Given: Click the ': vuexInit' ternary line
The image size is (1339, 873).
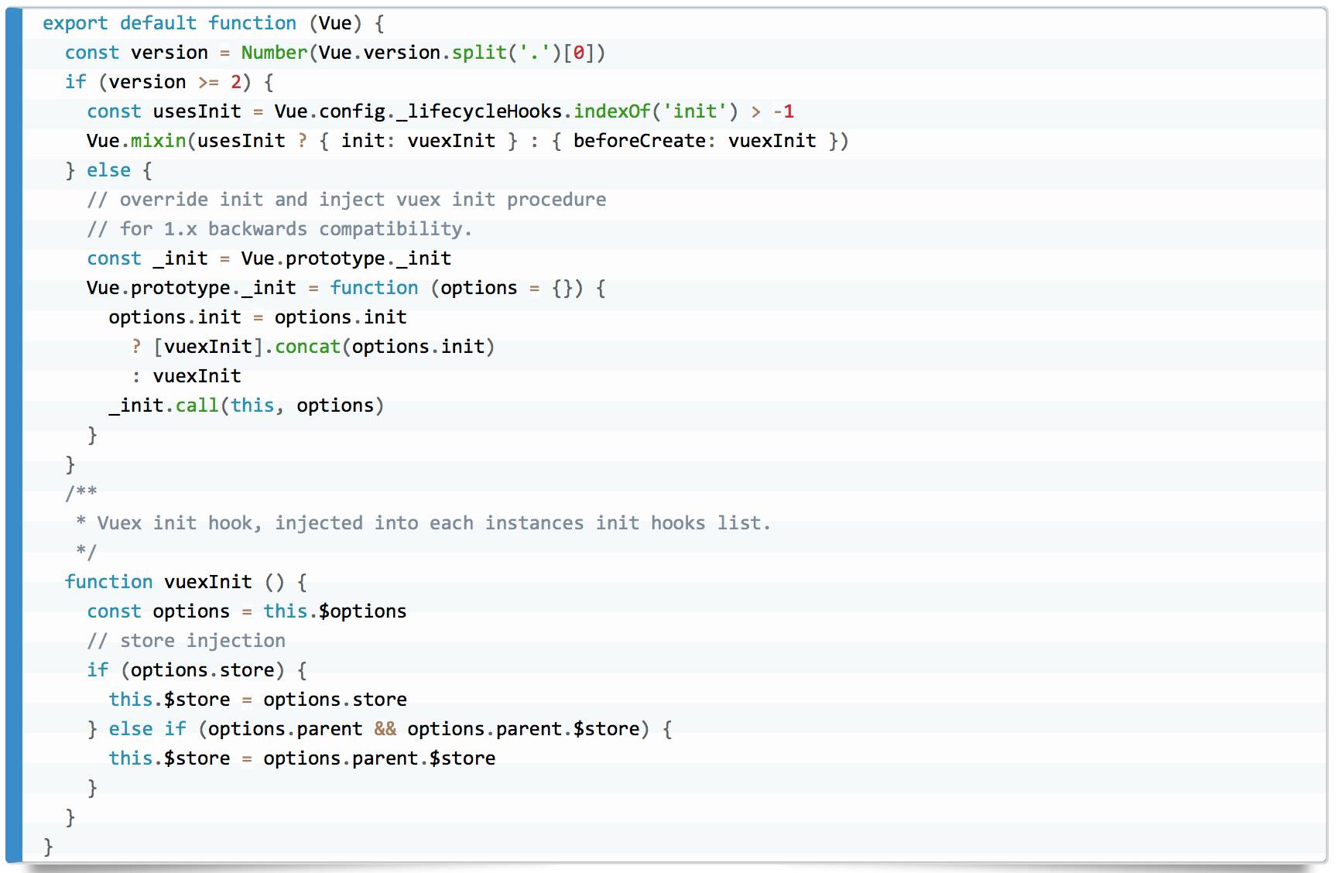Looking at the screenshot, I should (x=186, y=376).
